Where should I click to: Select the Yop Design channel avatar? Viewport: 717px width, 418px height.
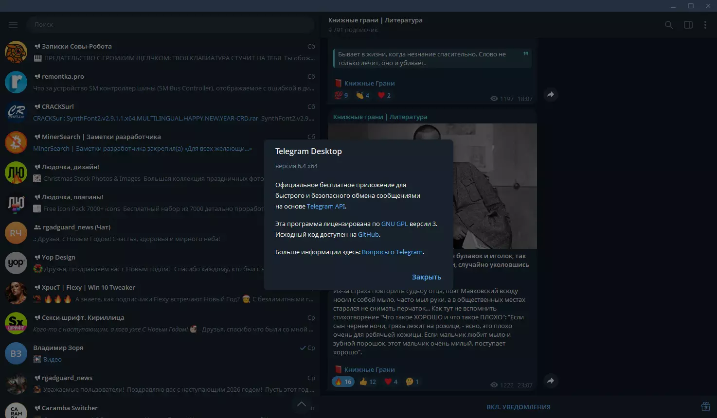point(16,263)
